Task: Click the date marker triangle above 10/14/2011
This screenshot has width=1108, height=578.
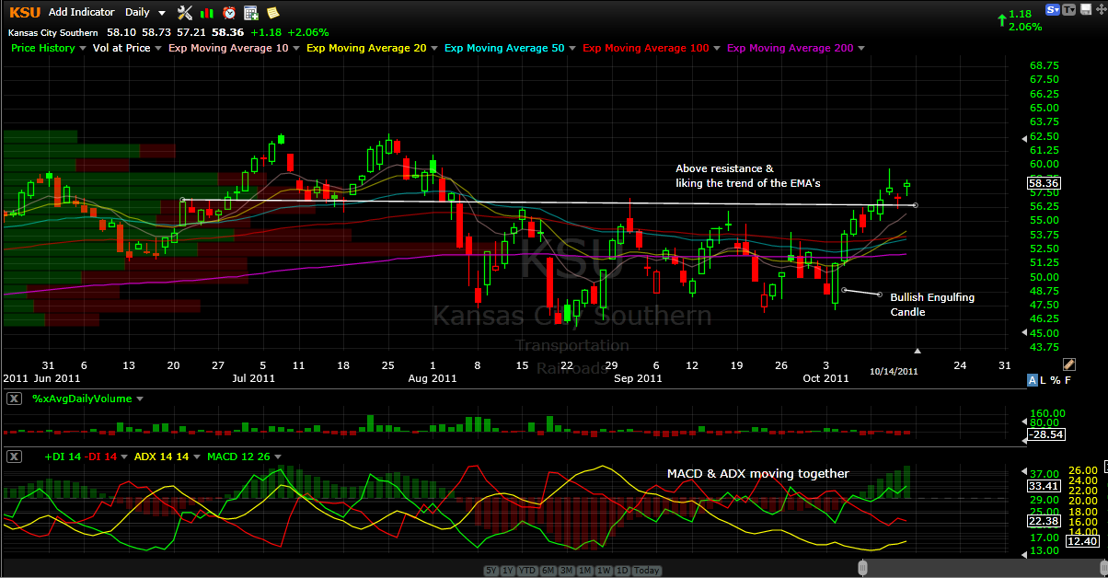Action: tap(917, 351)
